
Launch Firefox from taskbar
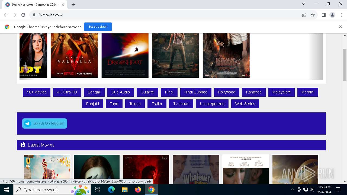point(138,190)
